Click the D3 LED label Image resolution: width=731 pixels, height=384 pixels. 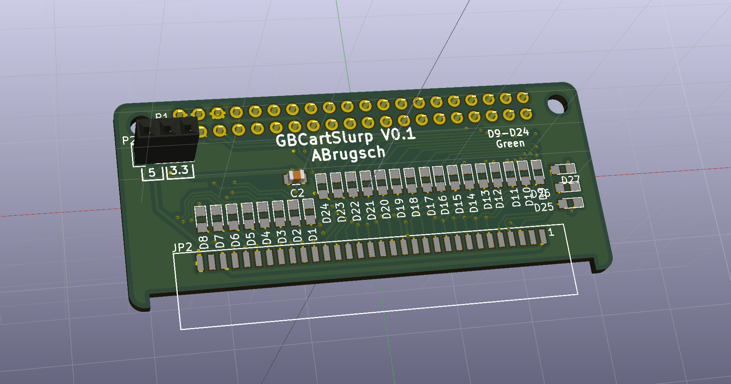[282, 237]
